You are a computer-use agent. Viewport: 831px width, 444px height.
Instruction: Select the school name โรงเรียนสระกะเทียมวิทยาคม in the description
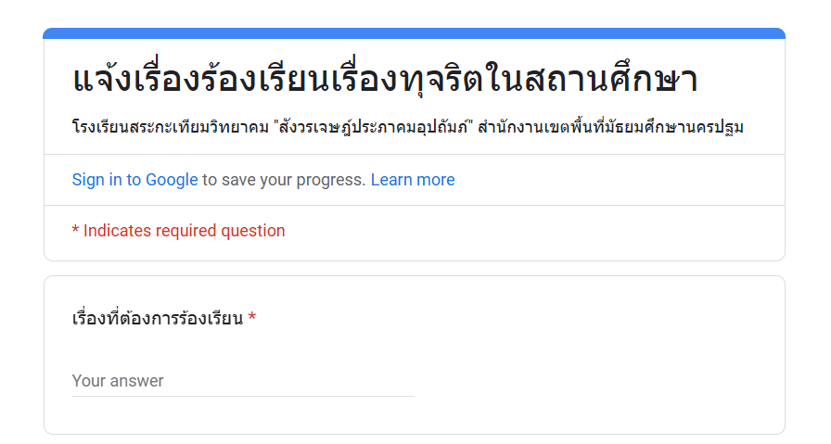click(x=171, y=127)
